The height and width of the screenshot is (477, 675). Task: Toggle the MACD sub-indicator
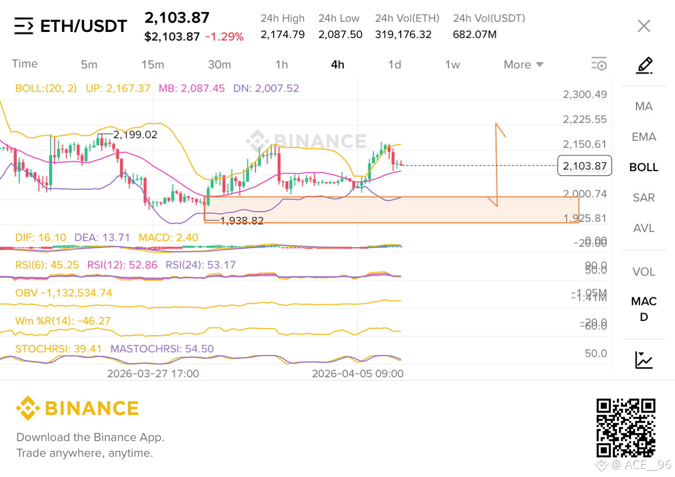point(644,309)
